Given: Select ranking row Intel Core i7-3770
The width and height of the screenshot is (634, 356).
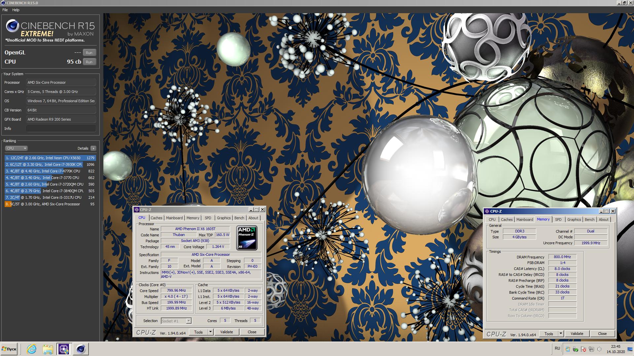Looking at the screenshot, I should [x=50, y=178].
